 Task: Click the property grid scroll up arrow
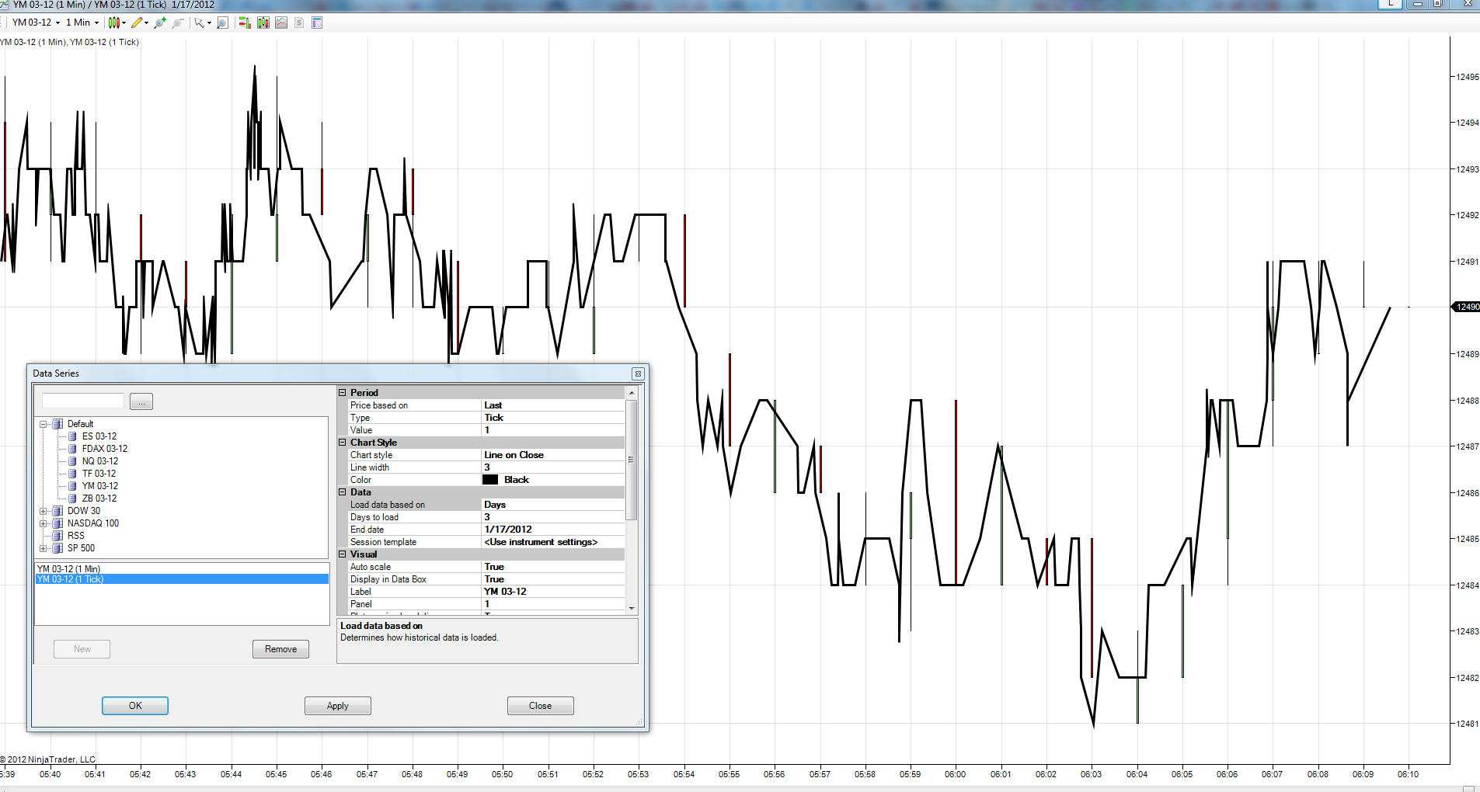pyautogui.click(x=632, y=393)
